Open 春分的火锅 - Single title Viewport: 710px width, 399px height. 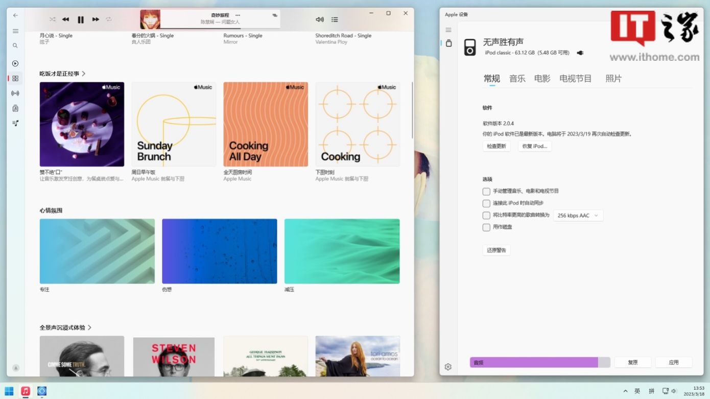coord(153,36)
